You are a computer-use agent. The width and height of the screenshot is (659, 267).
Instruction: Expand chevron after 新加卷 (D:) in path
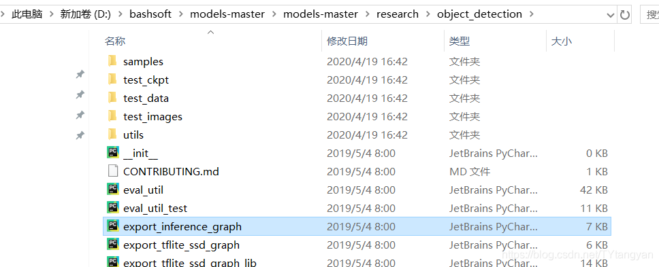(x=120, y=14)
